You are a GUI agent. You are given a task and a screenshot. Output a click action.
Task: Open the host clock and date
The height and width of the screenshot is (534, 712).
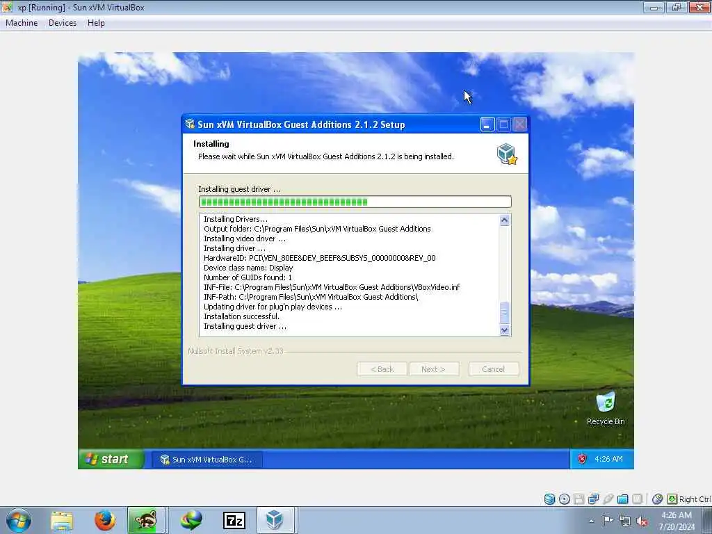pos(677,521)
